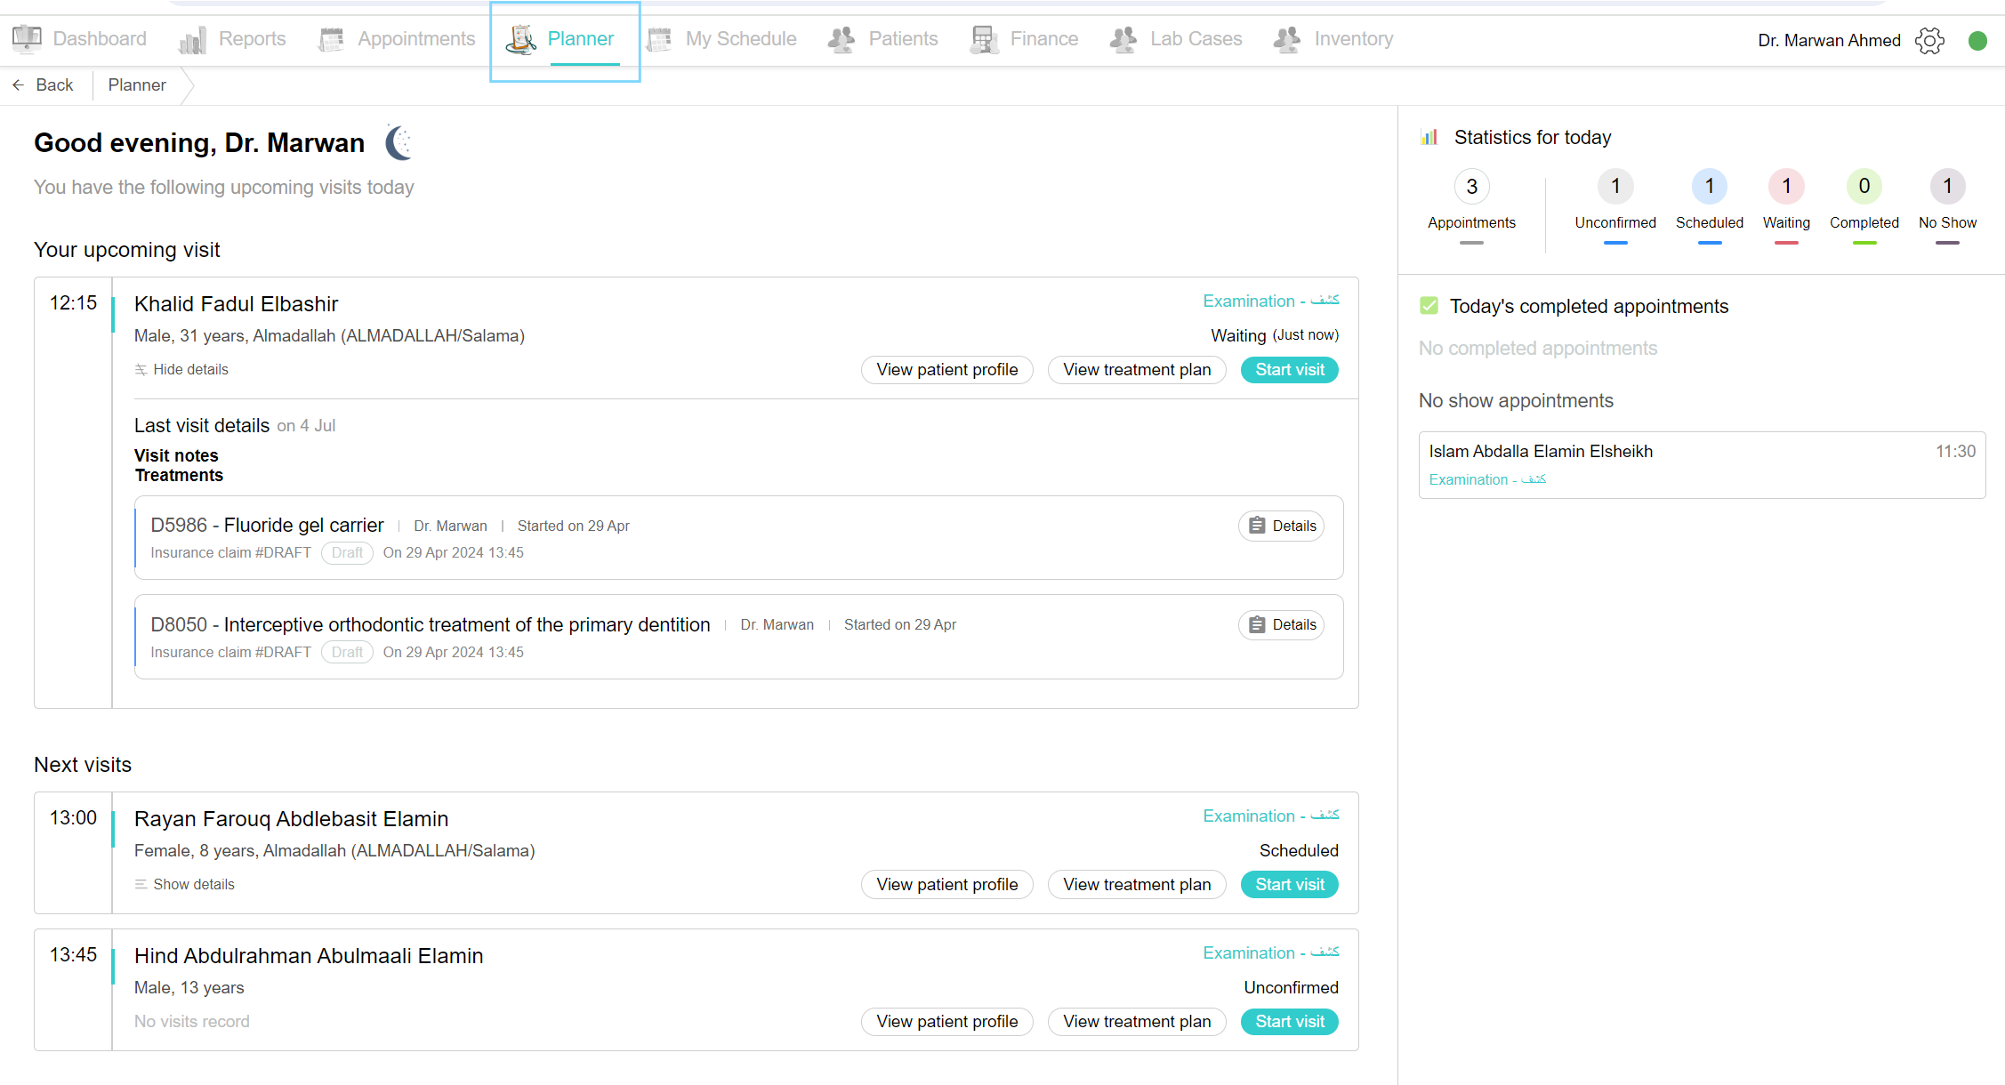Click the Lab Cases nav icon
The image size is (2005, 1085).
[x=1123, y=39]
